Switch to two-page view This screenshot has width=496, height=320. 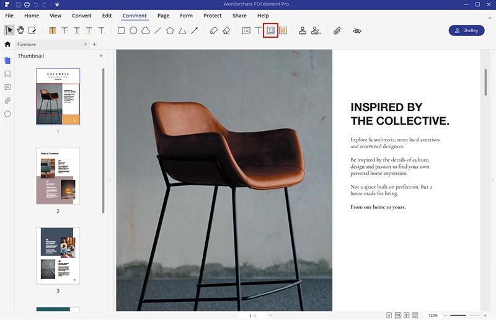[x=407, y=315]
